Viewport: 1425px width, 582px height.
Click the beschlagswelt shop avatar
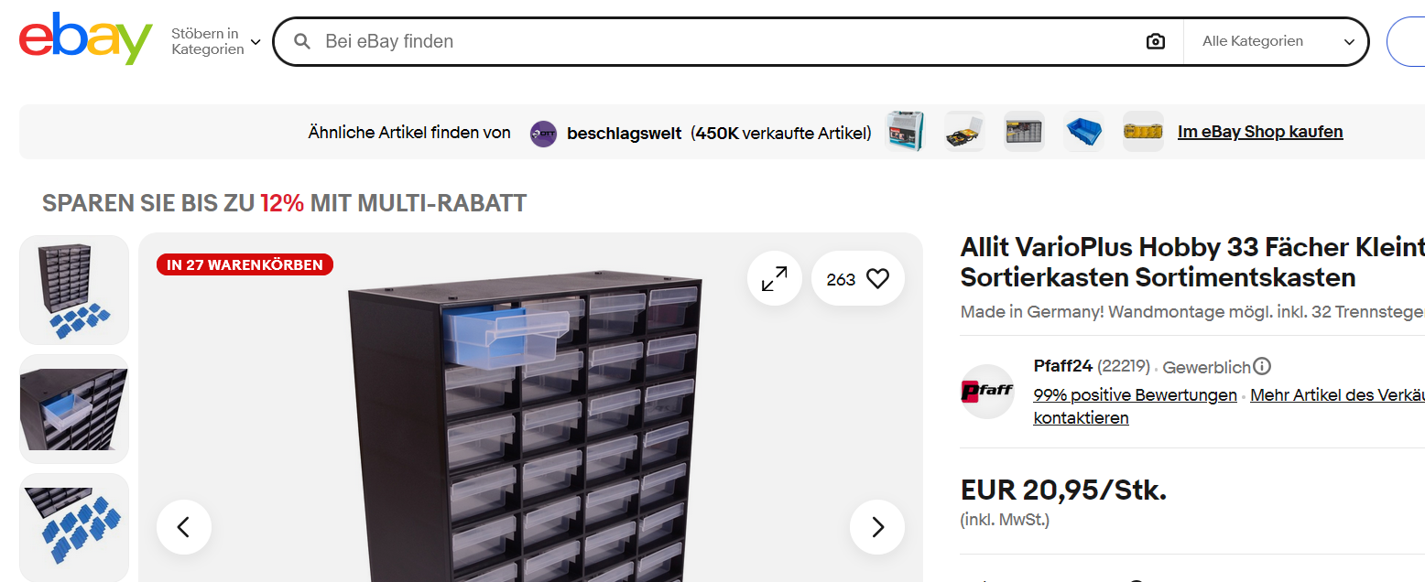coord(543,134)
